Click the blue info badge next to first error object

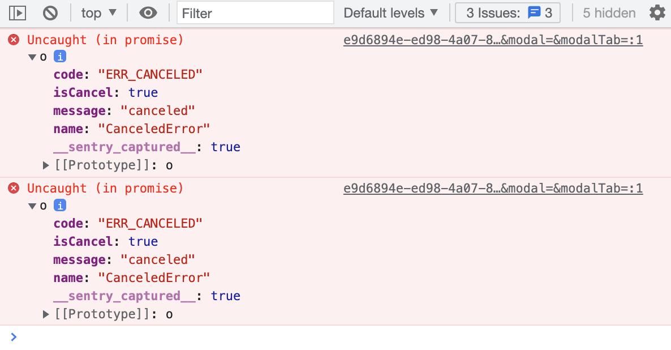pos(59,56)
